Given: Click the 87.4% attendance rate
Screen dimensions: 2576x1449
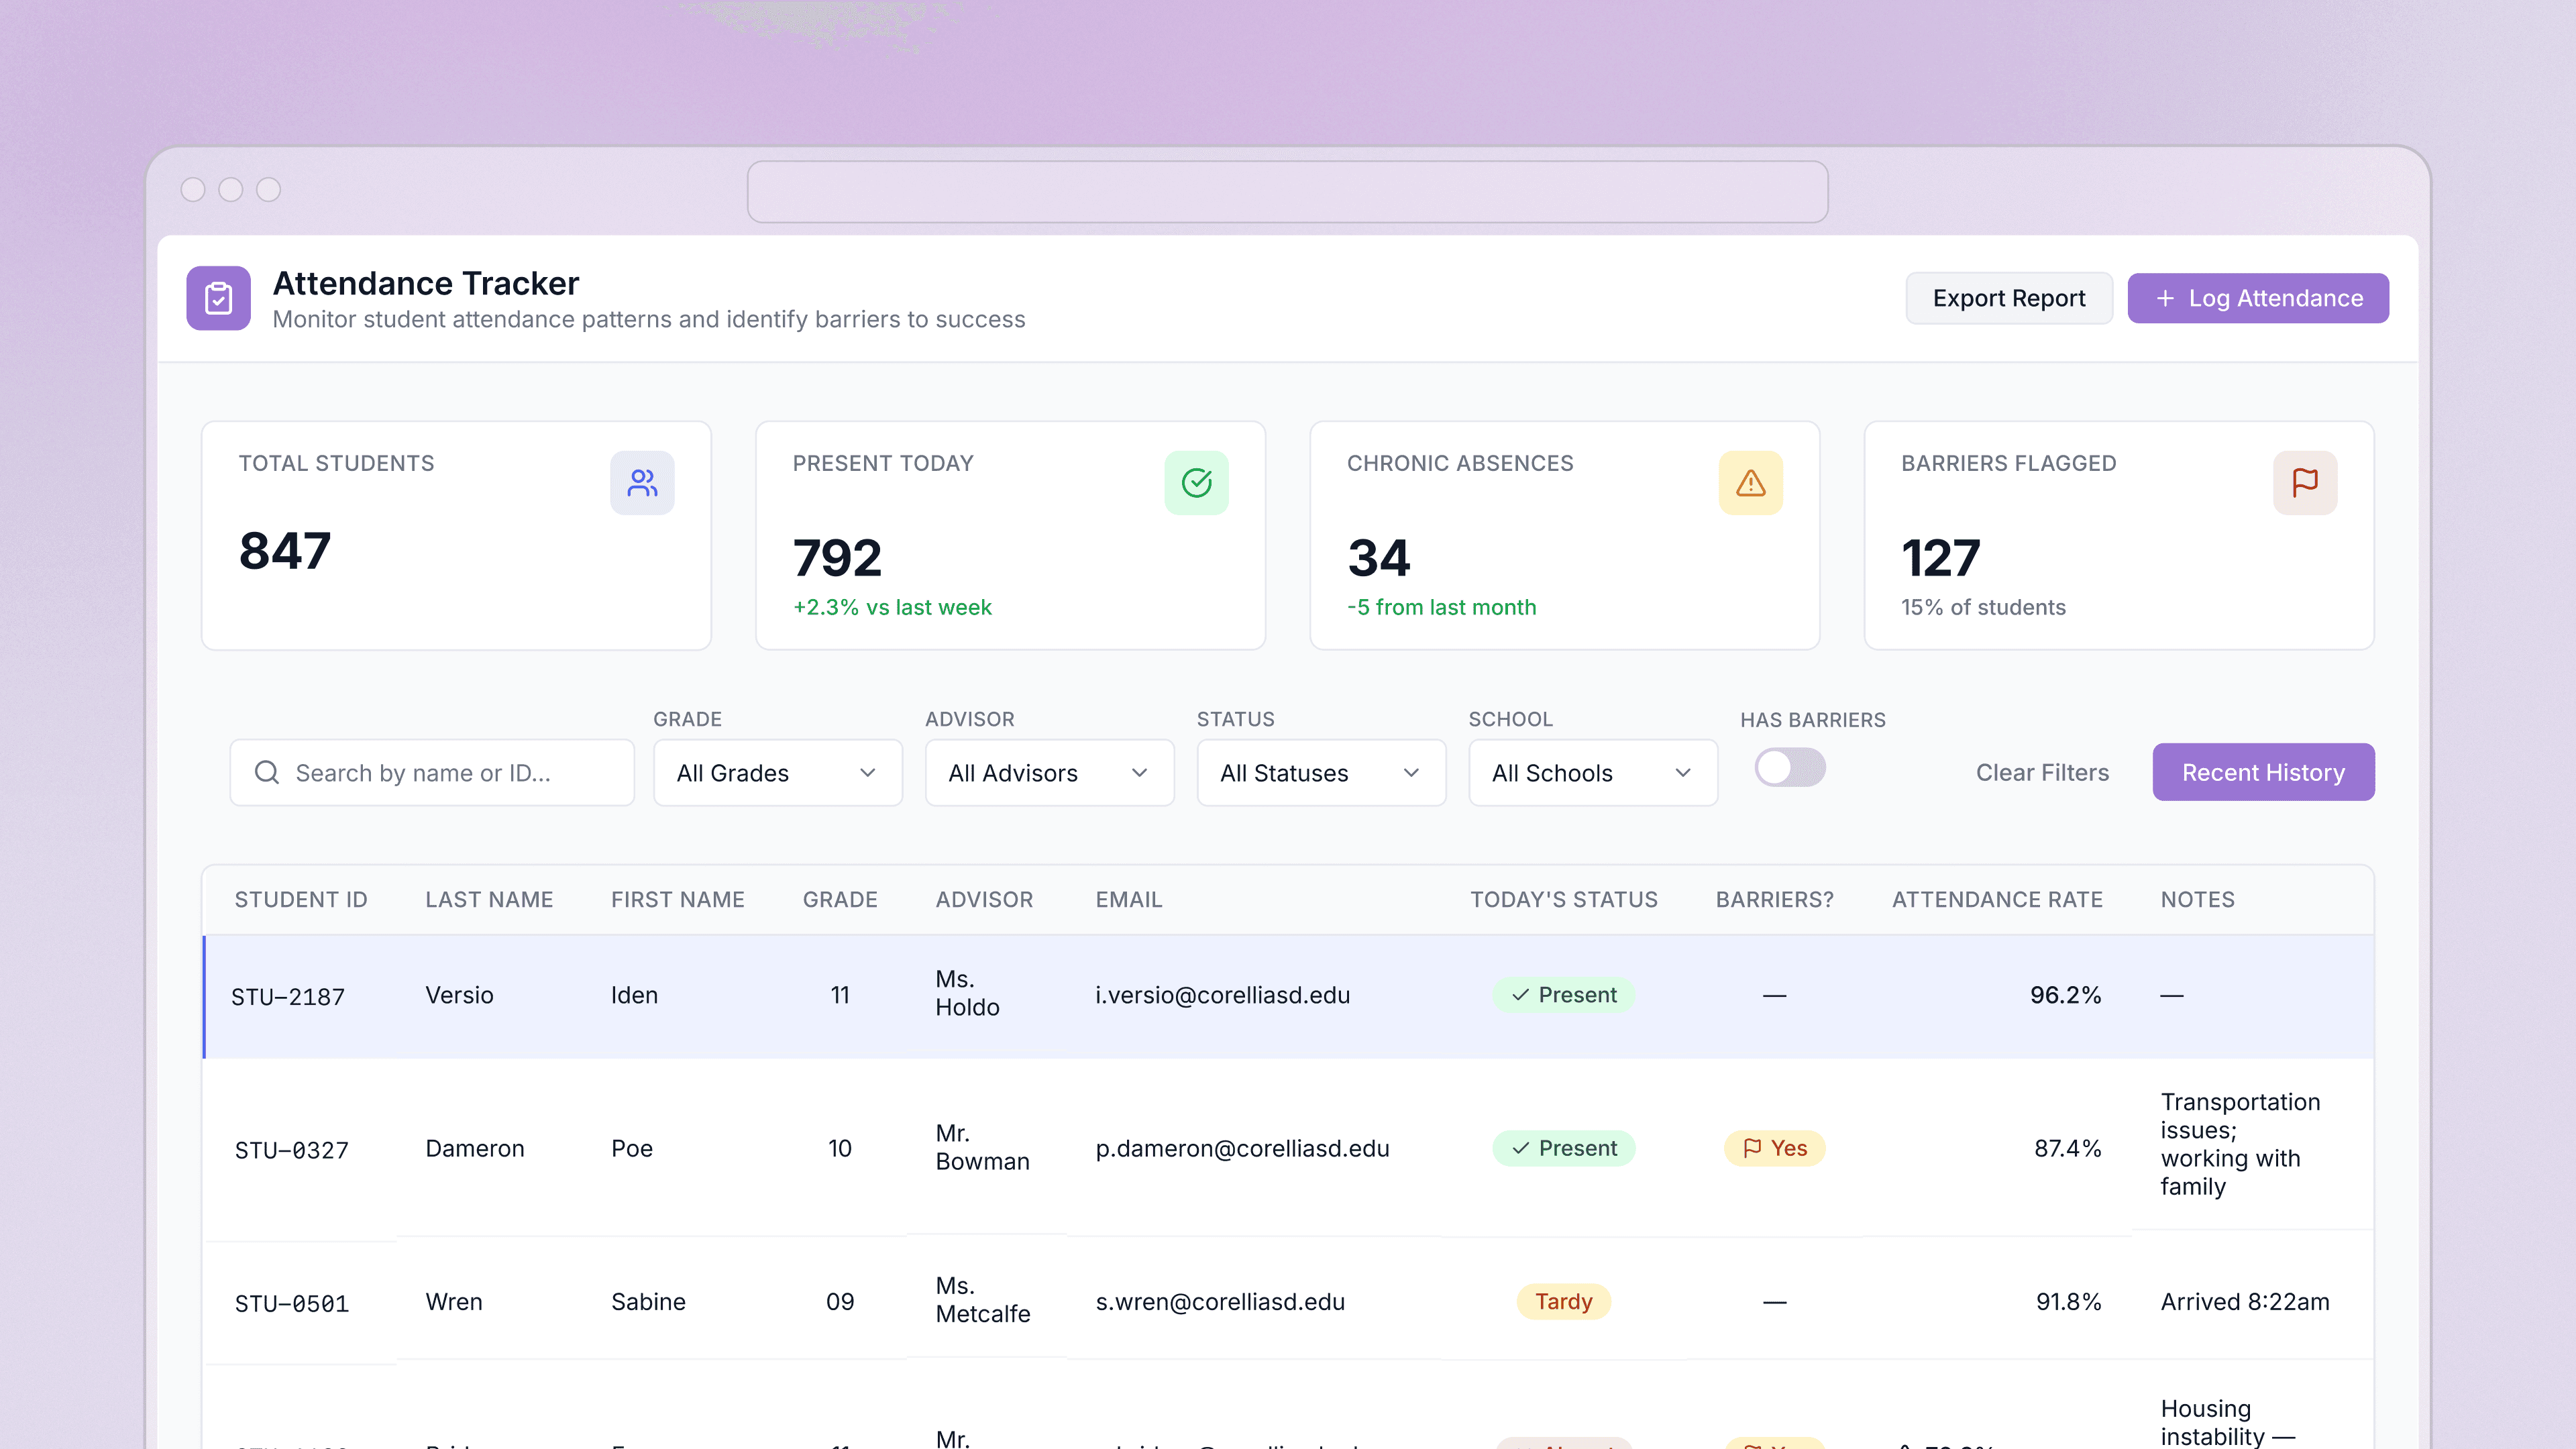Looking at the screenshot, I should pos(2067,1148).
